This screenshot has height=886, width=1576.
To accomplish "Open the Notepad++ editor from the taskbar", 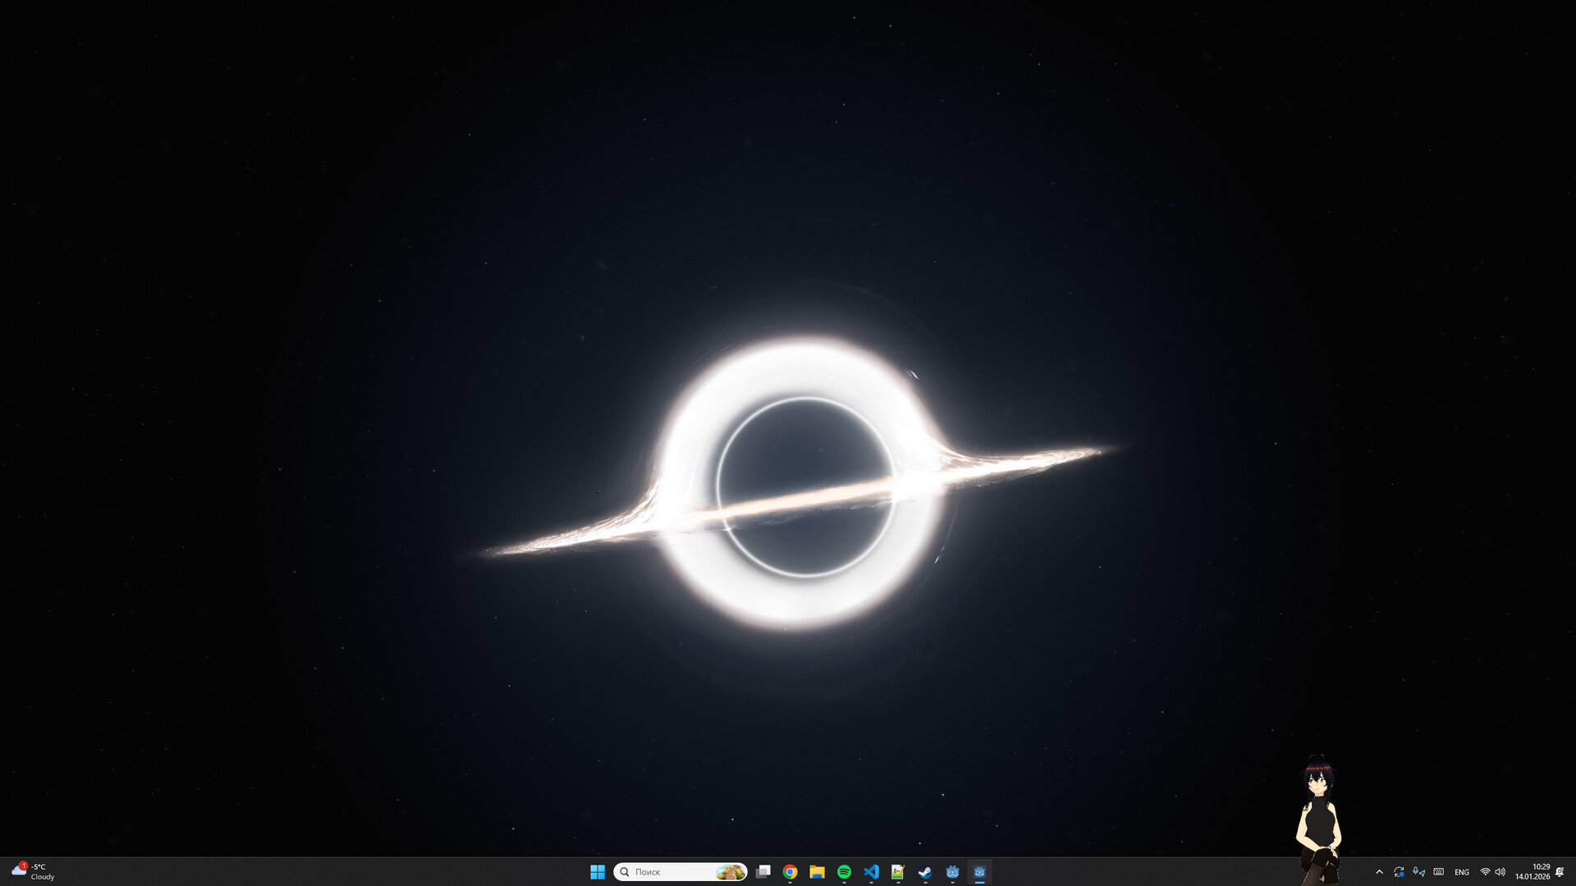I will pyautogui.click(x=898, y=872).
